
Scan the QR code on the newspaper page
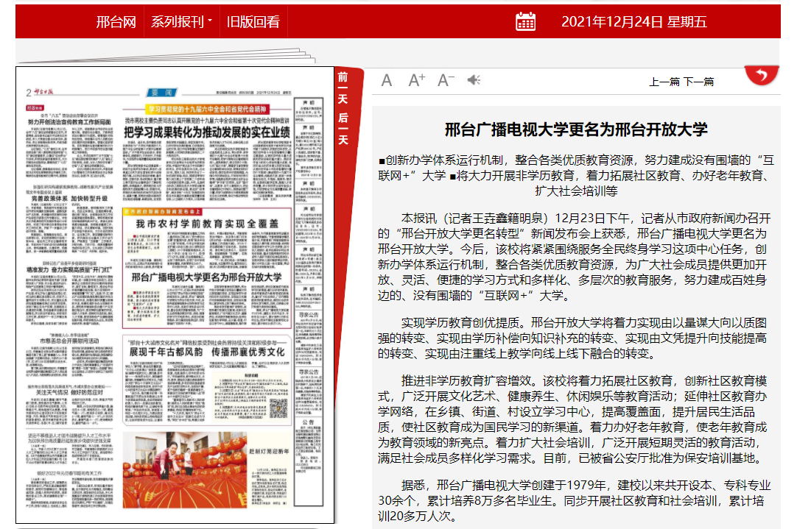(278, 408)
